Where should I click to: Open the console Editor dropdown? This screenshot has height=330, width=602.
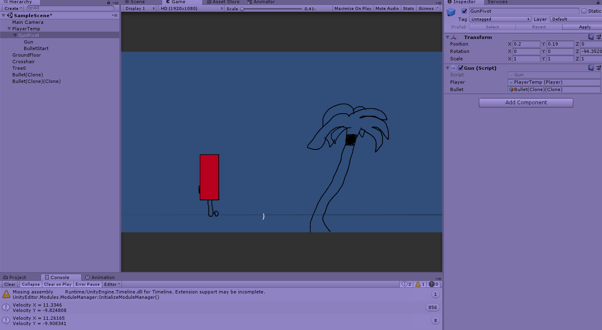[112, 284]
